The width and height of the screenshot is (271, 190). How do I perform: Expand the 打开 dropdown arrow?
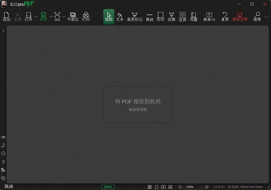pos(36,17)
